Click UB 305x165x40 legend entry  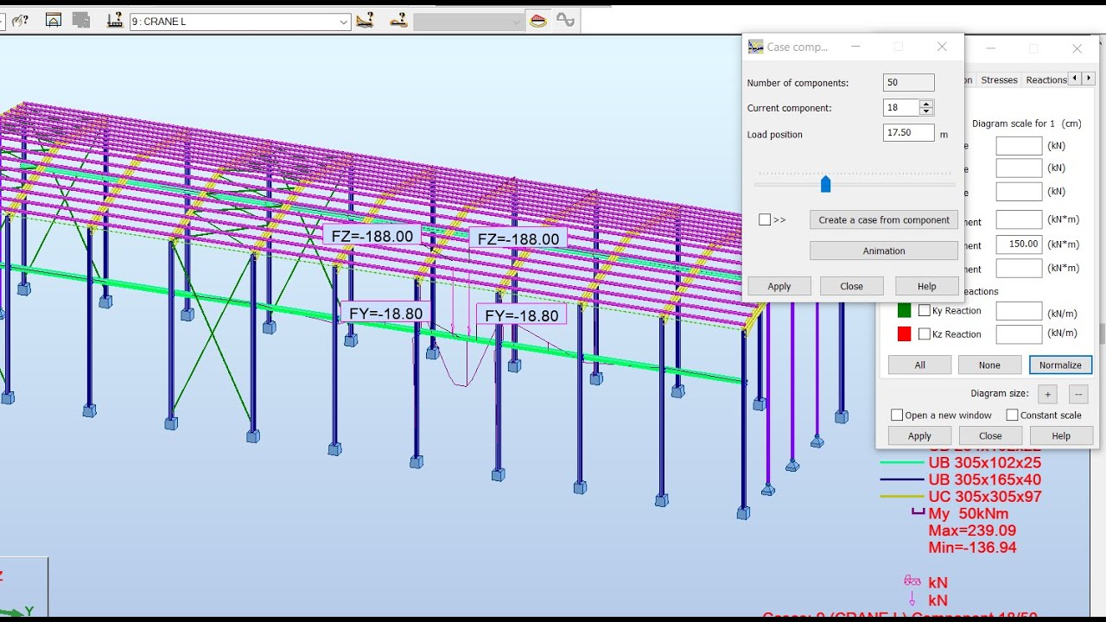point(985,479)
